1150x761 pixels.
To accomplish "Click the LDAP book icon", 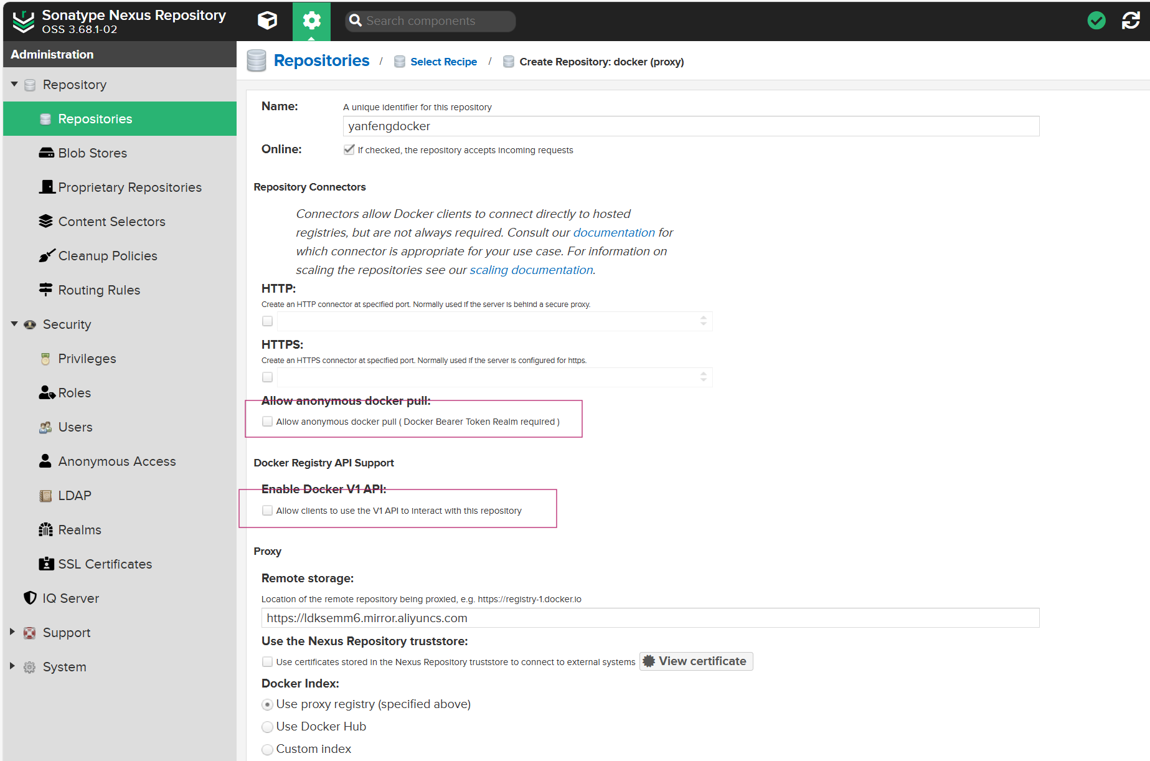I will pyautogui.click(x=45, y=496).
